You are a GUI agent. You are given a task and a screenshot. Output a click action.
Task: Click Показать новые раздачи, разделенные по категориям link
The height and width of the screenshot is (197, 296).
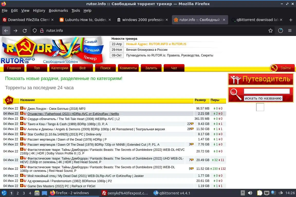(x=64, y=78)
